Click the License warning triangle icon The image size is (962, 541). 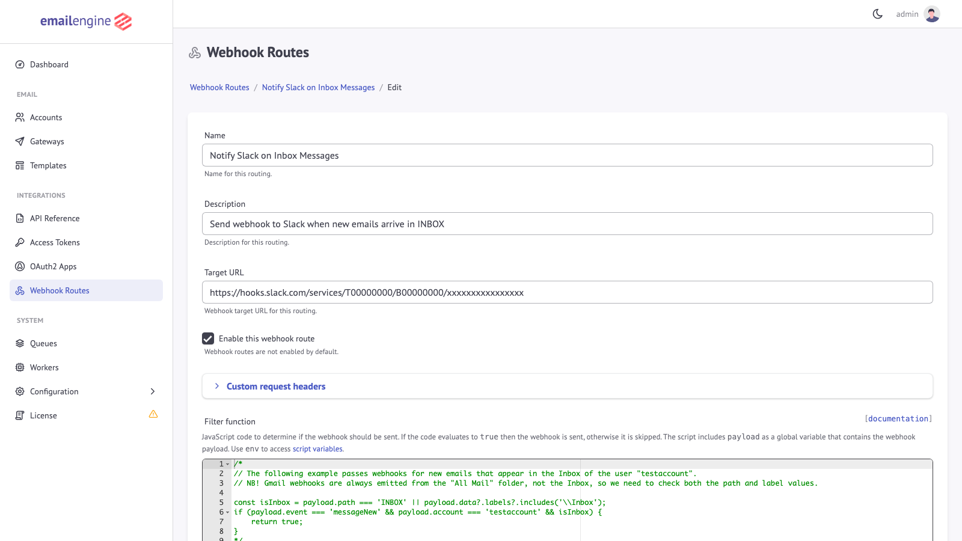[x=153, y=414]
